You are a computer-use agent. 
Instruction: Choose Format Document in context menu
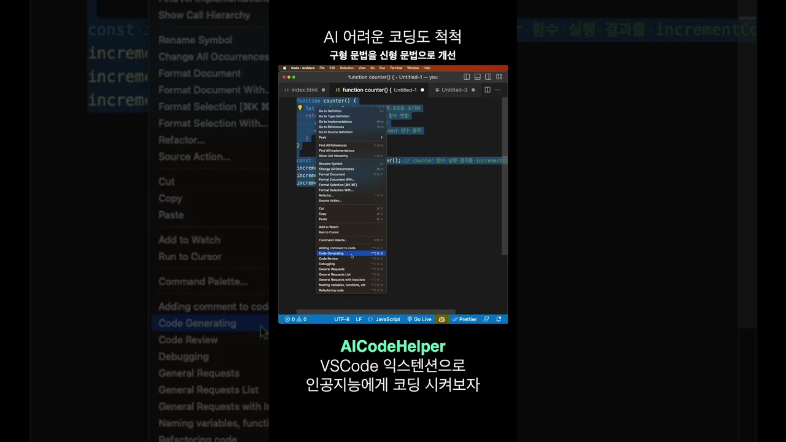click(351, 174)
